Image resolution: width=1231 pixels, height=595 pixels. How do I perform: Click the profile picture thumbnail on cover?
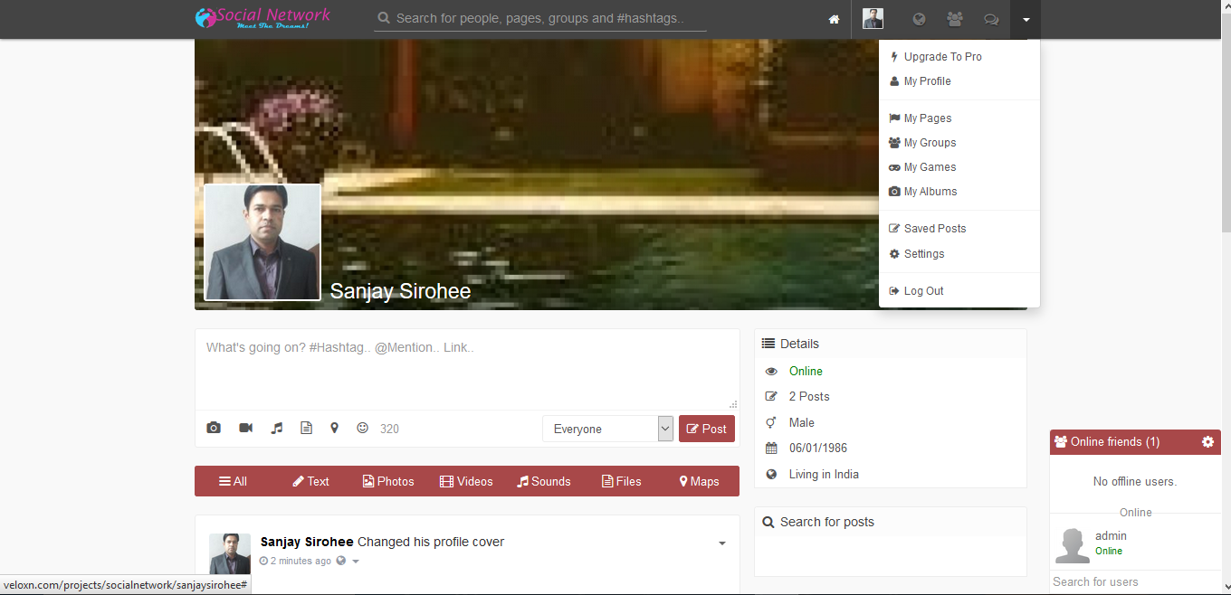pos(262,242)
